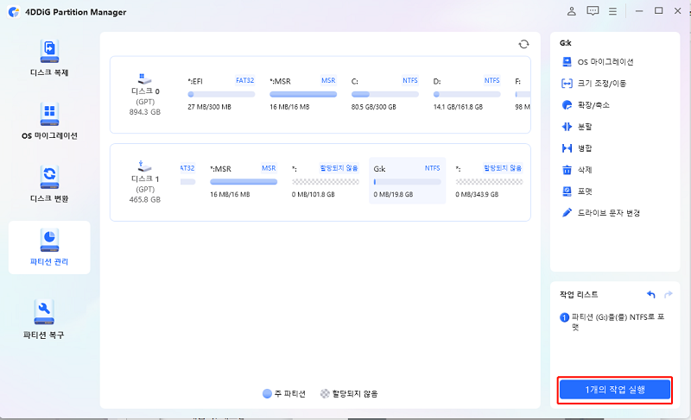The height and width of the screenshot is (420, 691).
Task: Select the partially visible F: partition
Action: 523,94
